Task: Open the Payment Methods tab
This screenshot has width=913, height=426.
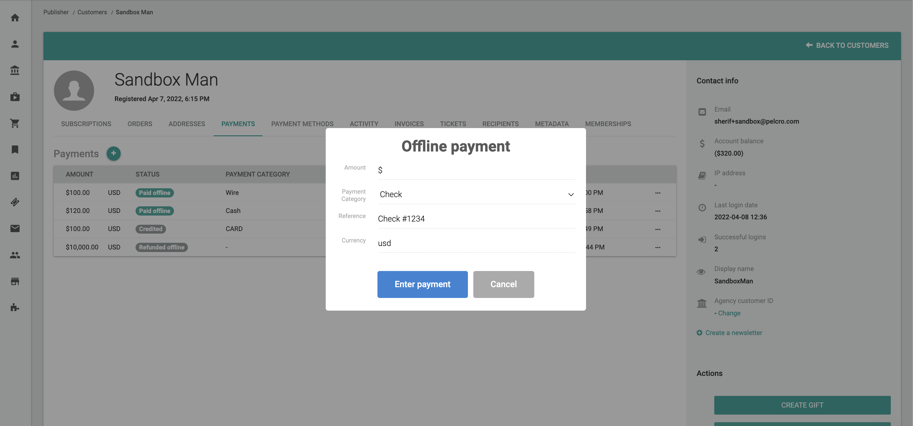Action: (302, 124)
